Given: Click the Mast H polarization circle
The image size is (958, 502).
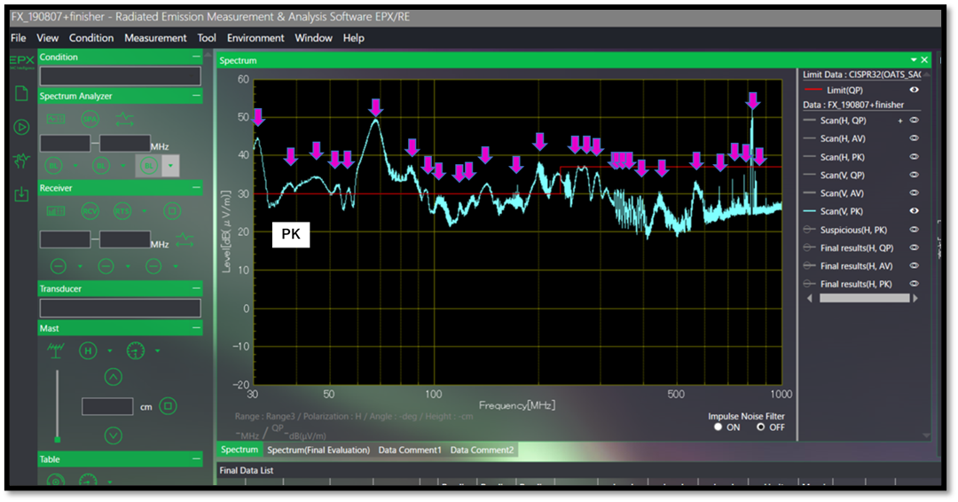Looking at the screenshot, I should pyautogui.click(x=88, y=350).
